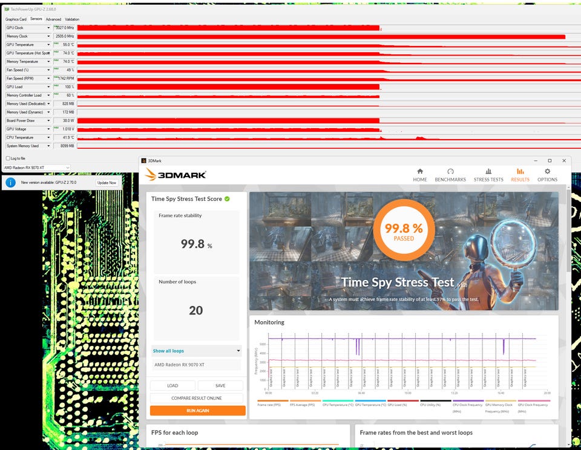Click the FPS for each loop heading
This screenshot has width=581, height=450.
tap(174, 432)
